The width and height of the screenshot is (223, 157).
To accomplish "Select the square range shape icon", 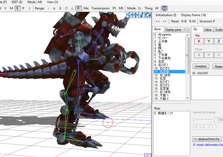I will tap(54, 8).
